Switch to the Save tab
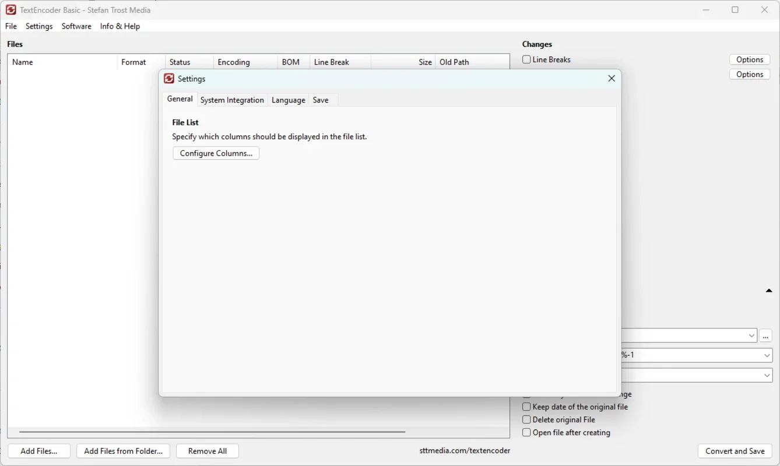The height and width of the screenshot is (466, 780). point(321,100)
